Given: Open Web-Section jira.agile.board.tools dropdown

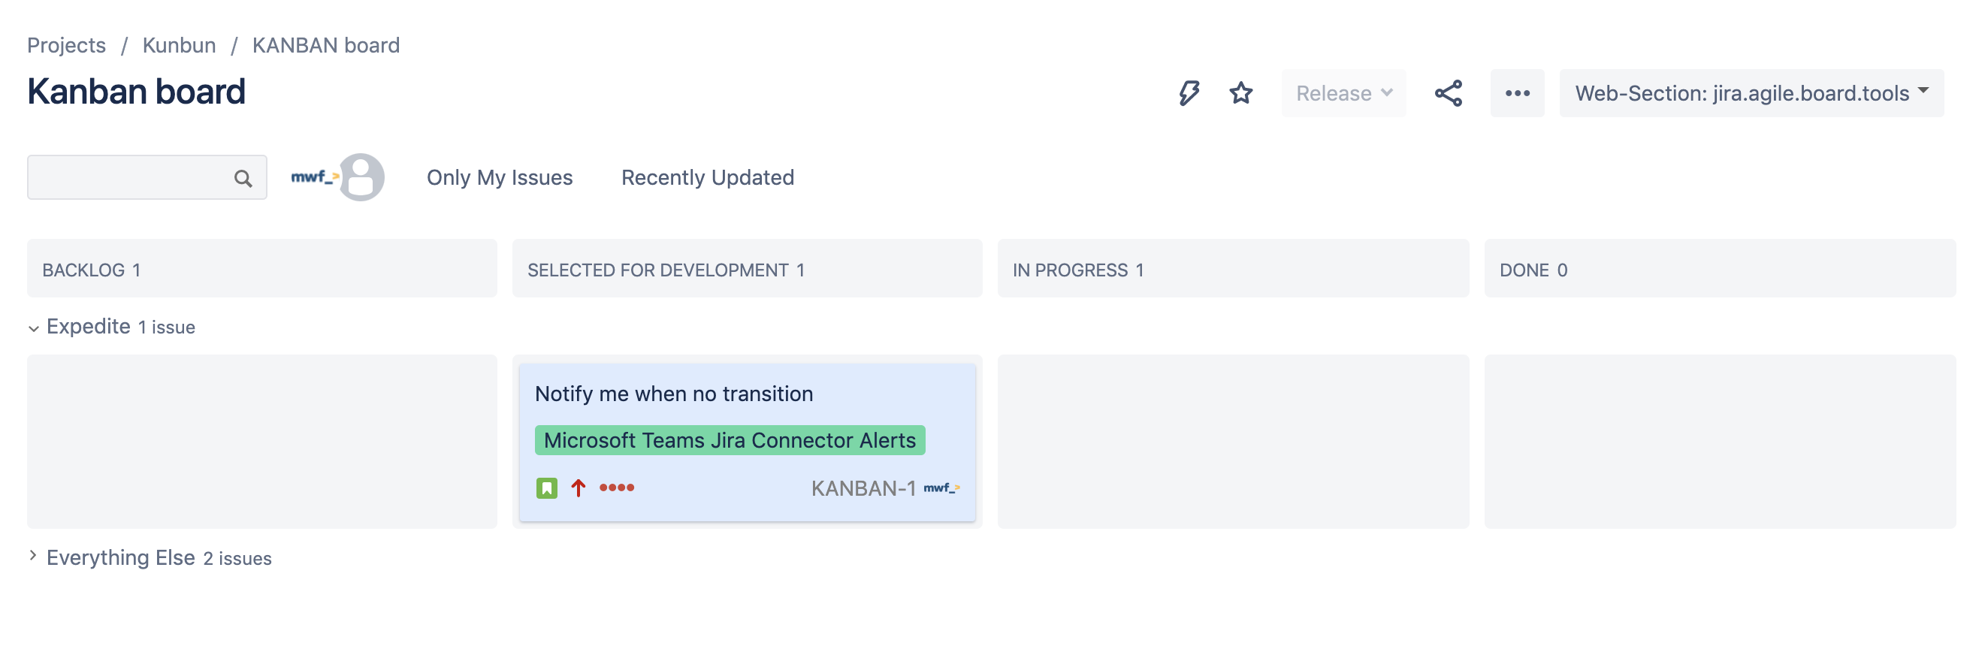Looking at the screenshot, I should [1751, 93].
